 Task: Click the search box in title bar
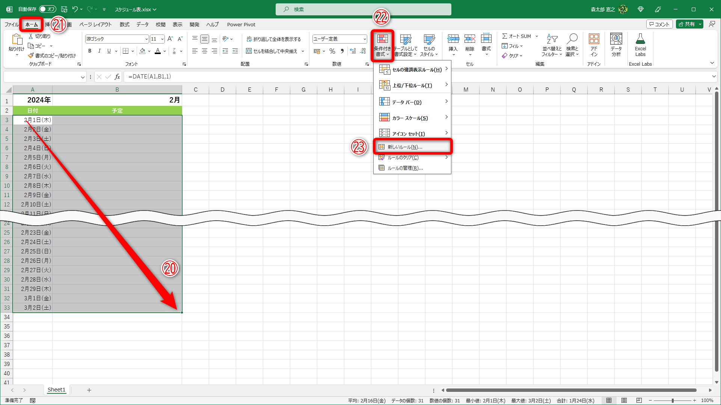[x=364, y=9]
